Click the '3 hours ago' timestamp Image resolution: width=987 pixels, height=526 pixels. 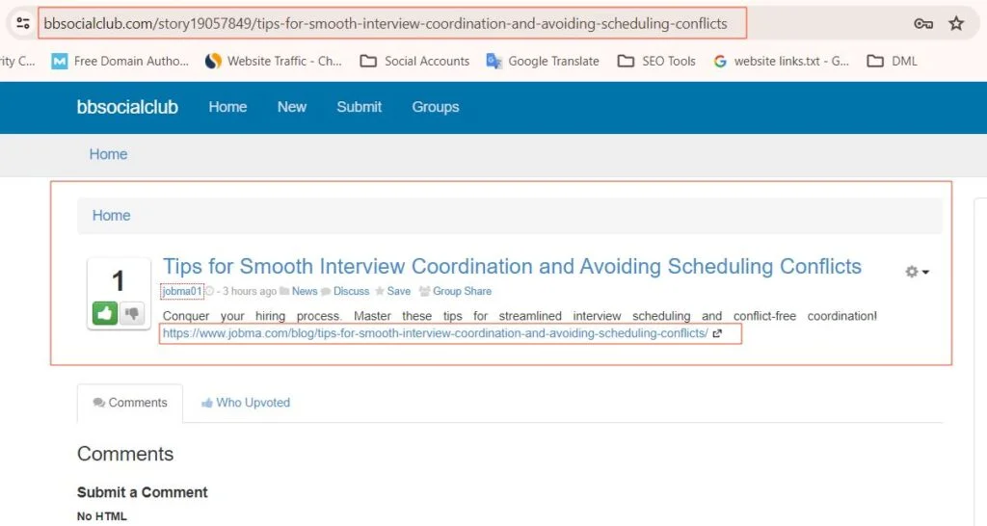point(250,291)
